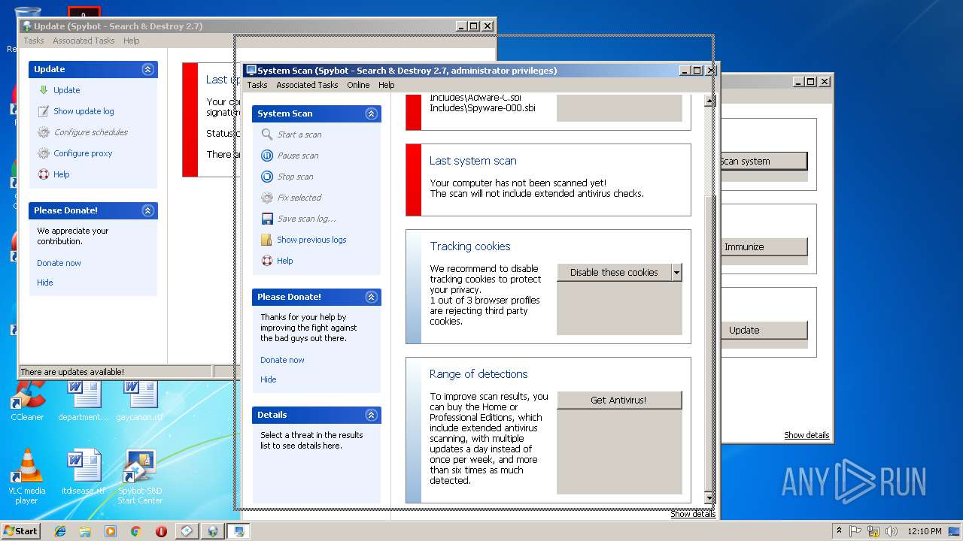
Task: Open Associated Tasks menu in the System Scan window
Action: coord(307,85)
